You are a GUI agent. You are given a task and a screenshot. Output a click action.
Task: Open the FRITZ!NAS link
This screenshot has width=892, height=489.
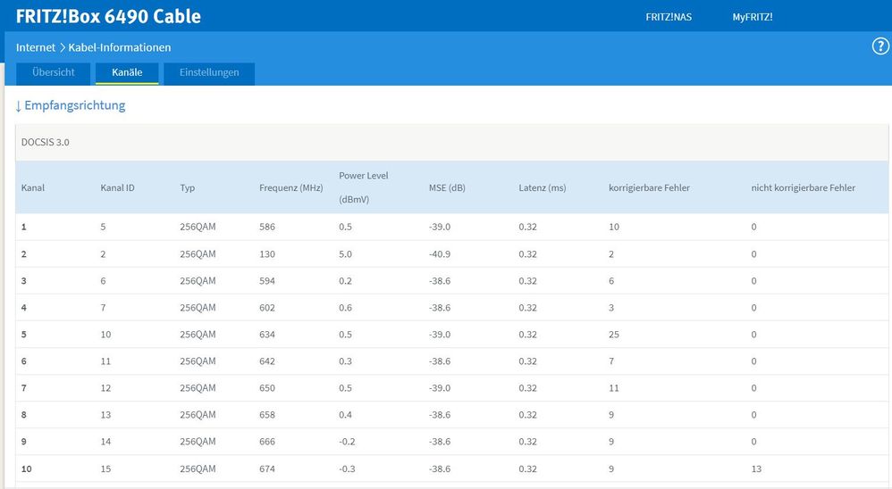tap(669, 17)
